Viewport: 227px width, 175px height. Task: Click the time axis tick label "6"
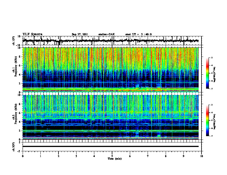click(x=130, y=156)
